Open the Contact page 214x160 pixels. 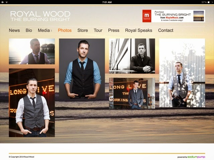[166, 30]
